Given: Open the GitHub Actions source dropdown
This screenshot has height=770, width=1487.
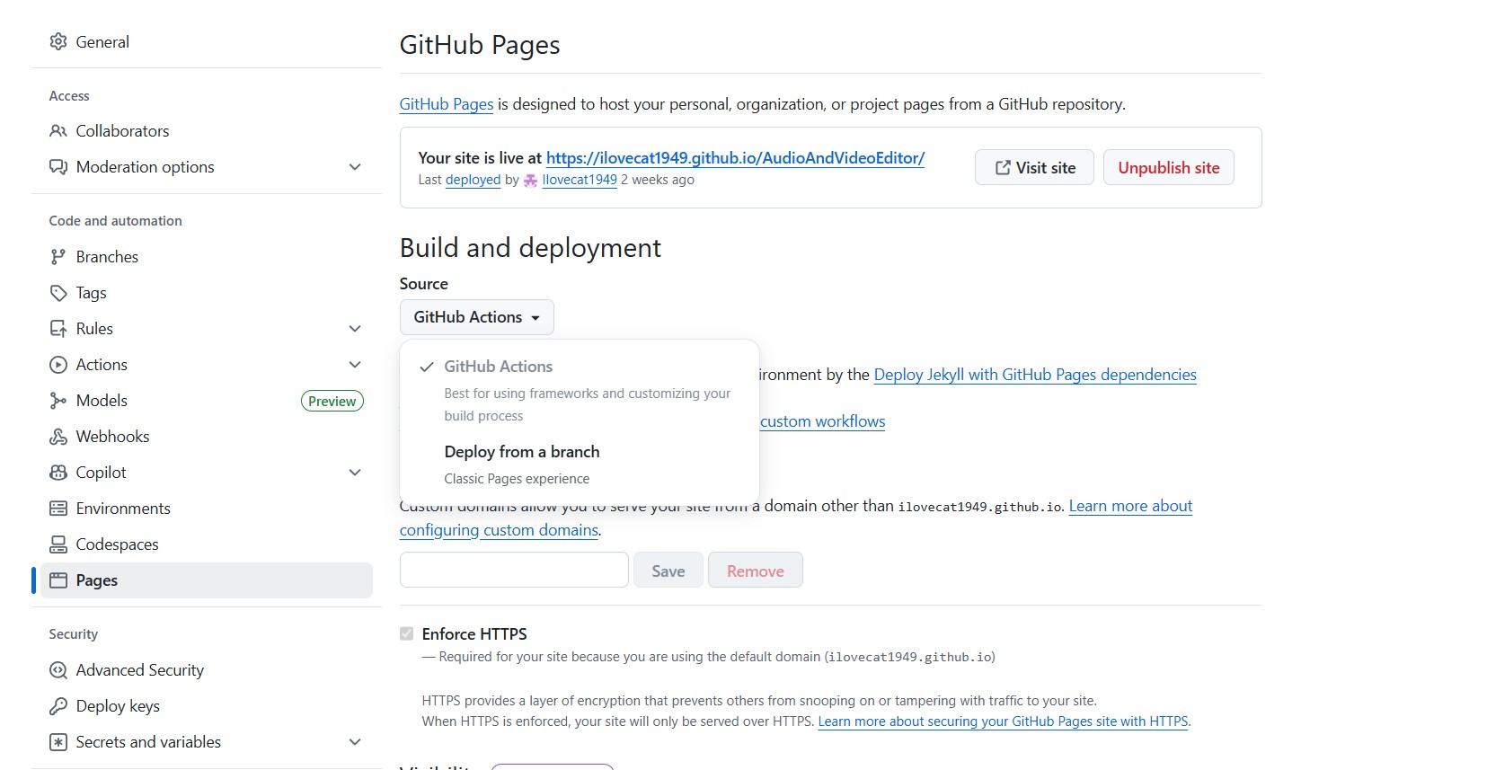Looking at the screenshot, I should tap(476, 317).
